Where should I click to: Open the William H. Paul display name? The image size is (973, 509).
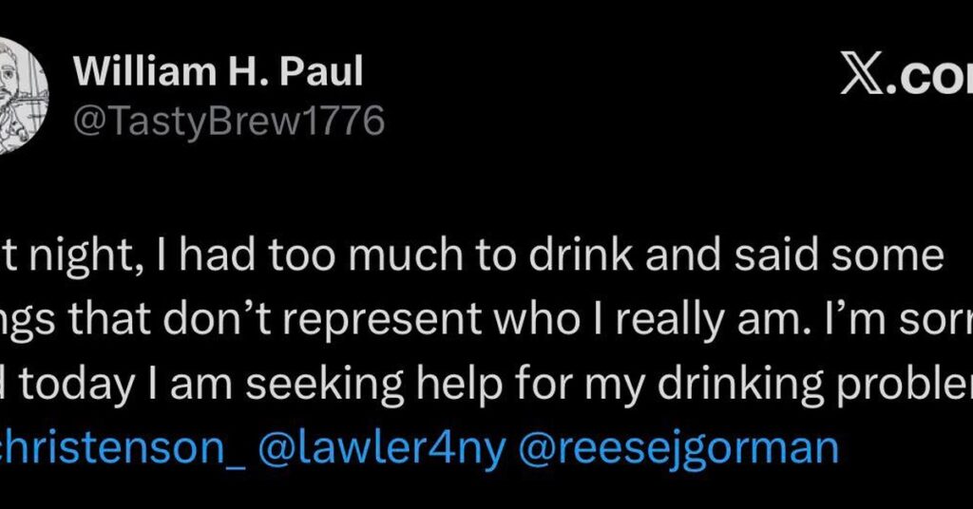click(x=218, y=72)
